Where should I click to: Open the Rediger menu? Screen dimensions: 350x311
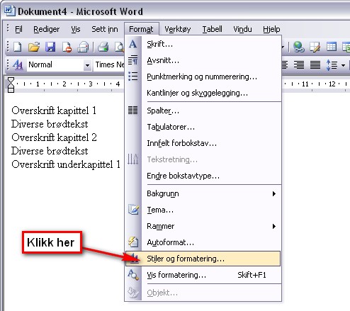pos(46,29)
